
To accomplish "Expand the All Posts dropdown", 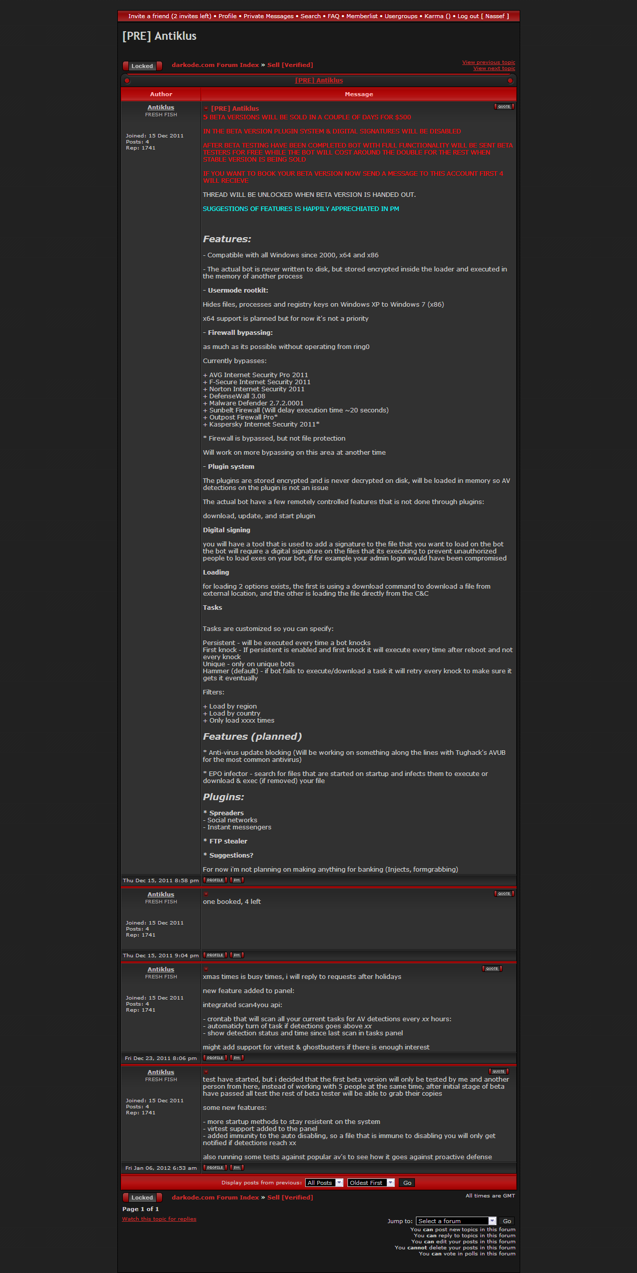I will tap(324, 1183).
